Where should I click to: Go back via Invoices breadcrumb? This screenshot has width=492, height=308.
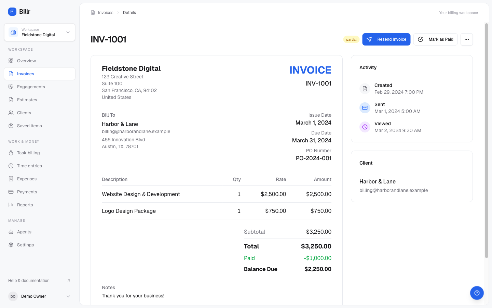pos(106,13)
